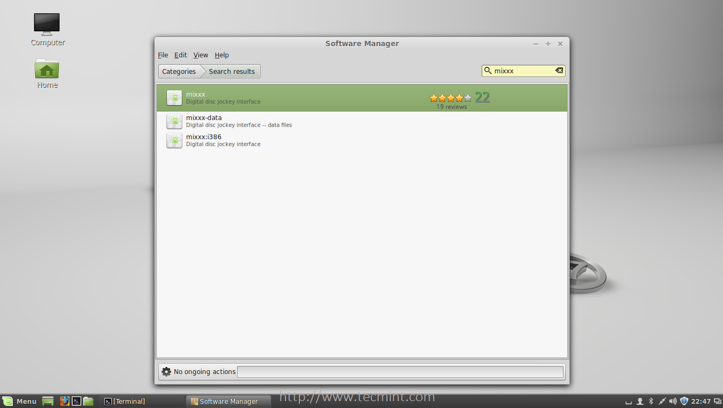Focus the search field containing mixxx
The height and width of the screenshot is (408, 723).
[x=523, y=71]
